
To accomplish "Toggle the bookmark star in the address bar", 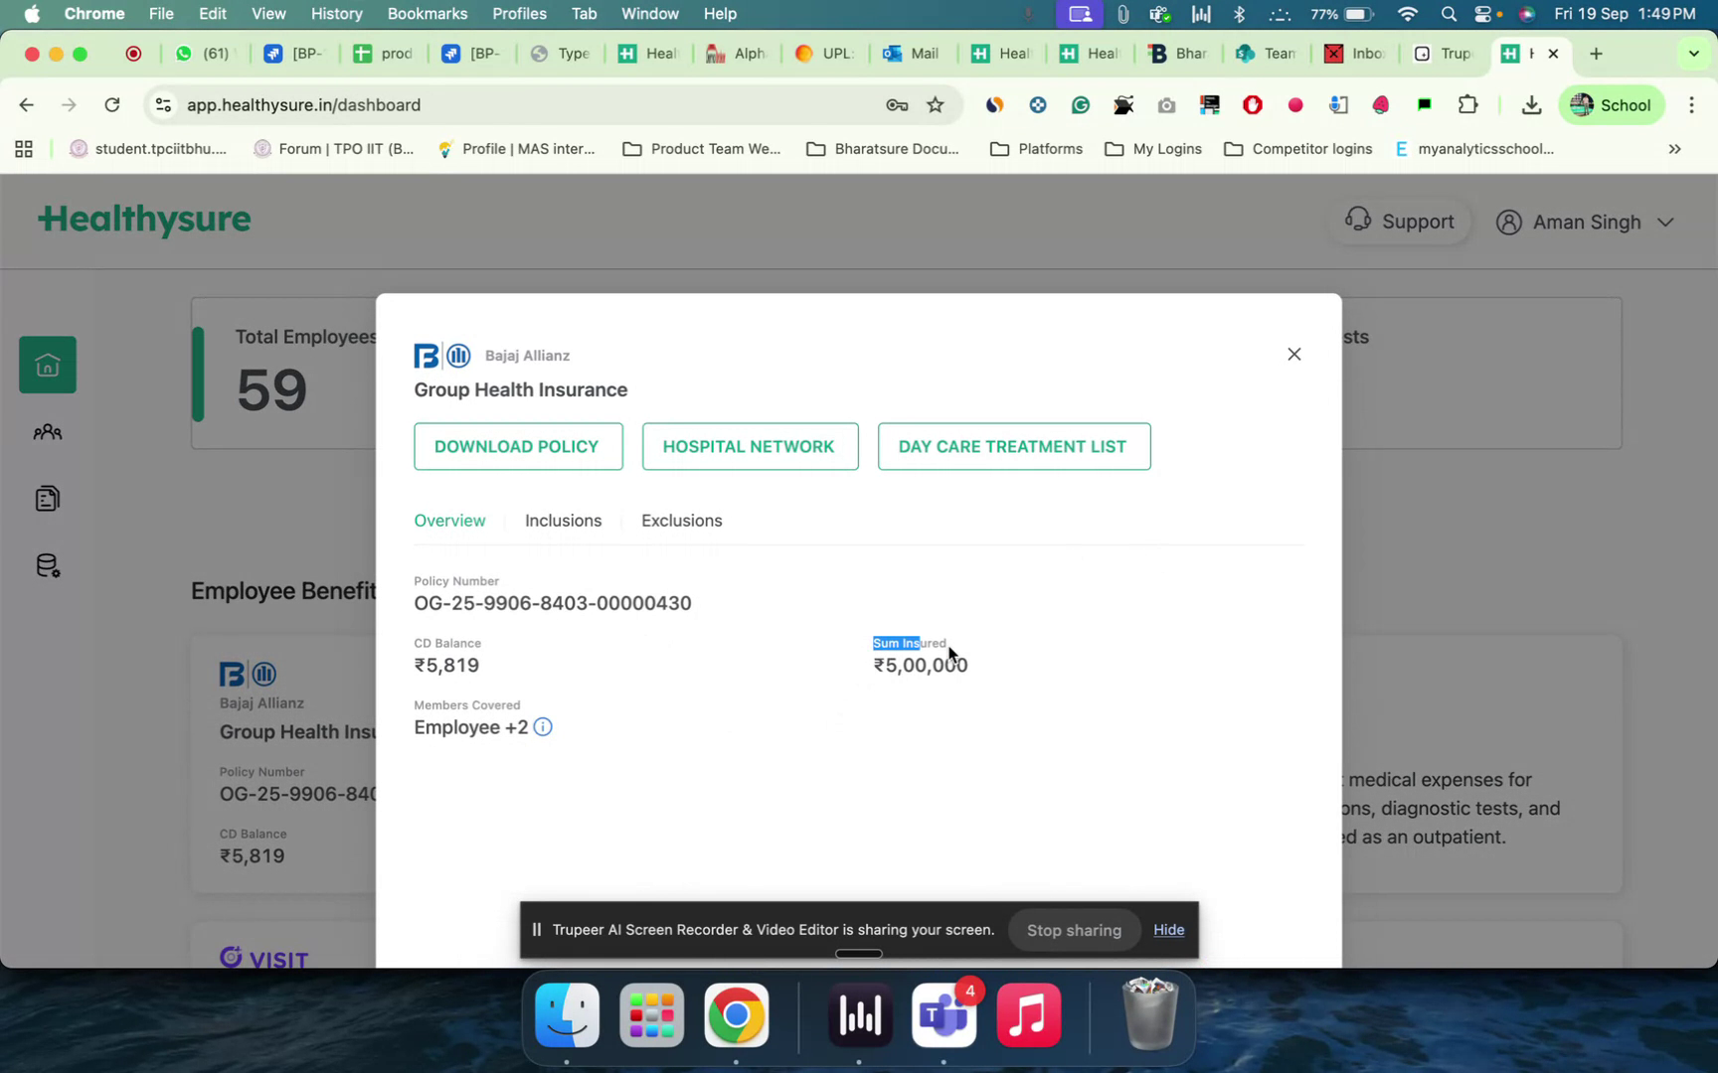I will [x=935, y=104].
